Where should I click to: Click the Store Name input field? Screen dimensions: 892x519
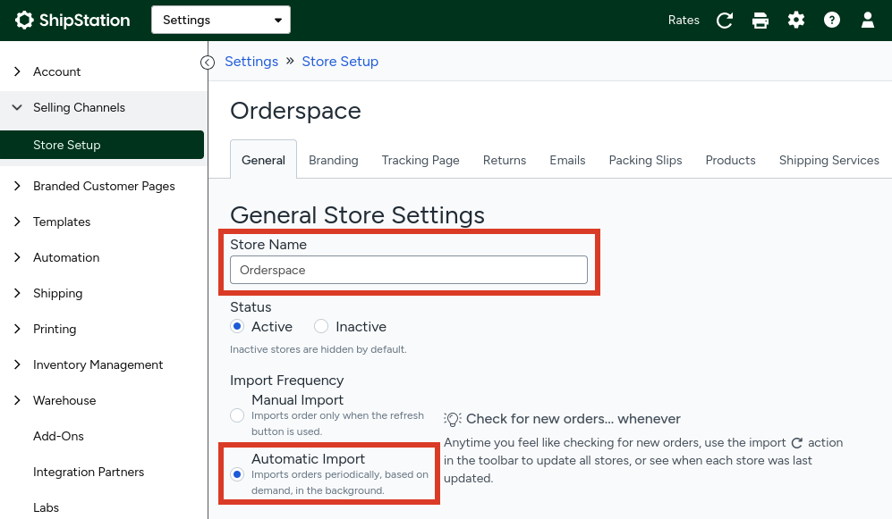click(409, 270)
